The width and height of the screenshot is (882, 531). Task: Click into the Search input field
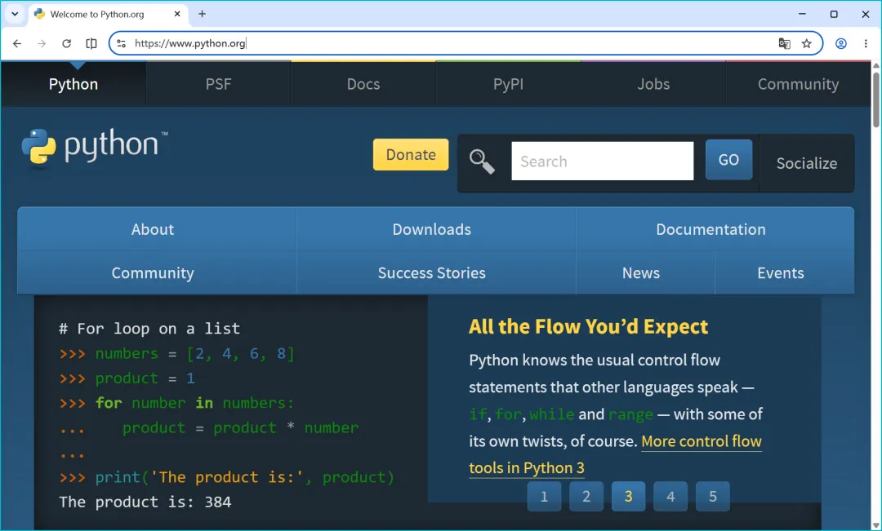(603, 162)
